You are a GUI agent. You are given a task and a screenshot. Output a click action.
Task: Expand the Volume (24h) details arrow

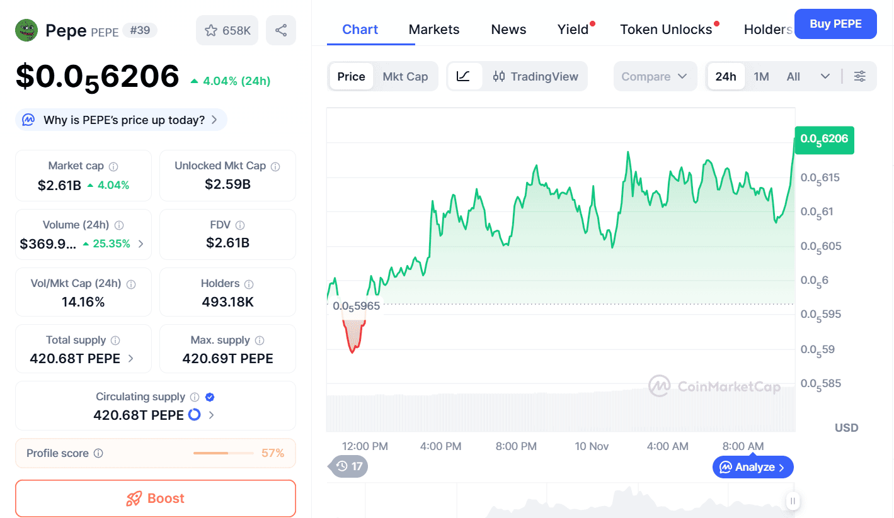pos(140,244)
